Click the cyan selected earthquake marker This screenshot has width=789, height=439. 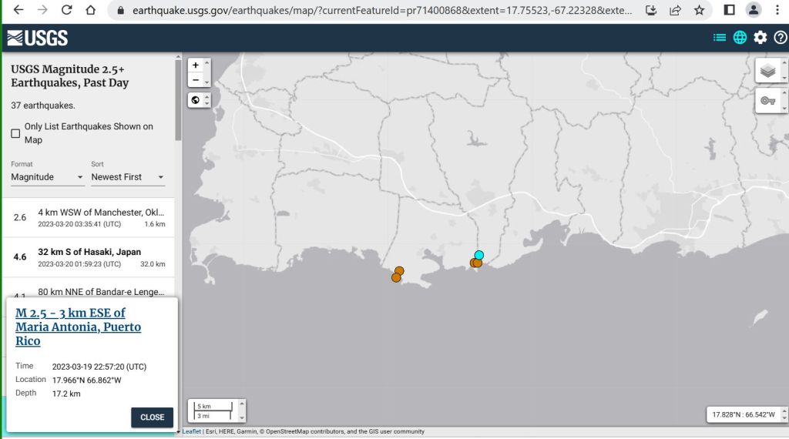click(x=479, y=255)
